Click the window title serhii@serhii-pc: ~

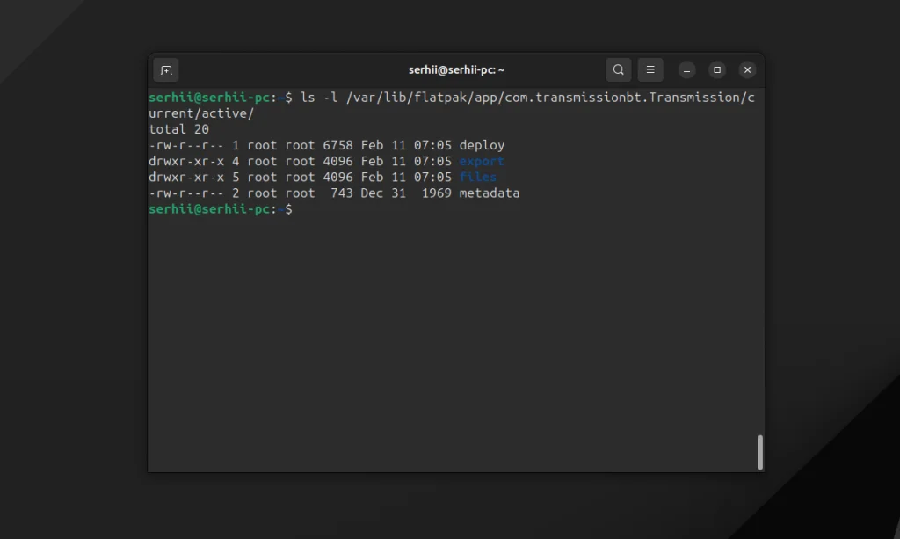(x=456, y=70)
